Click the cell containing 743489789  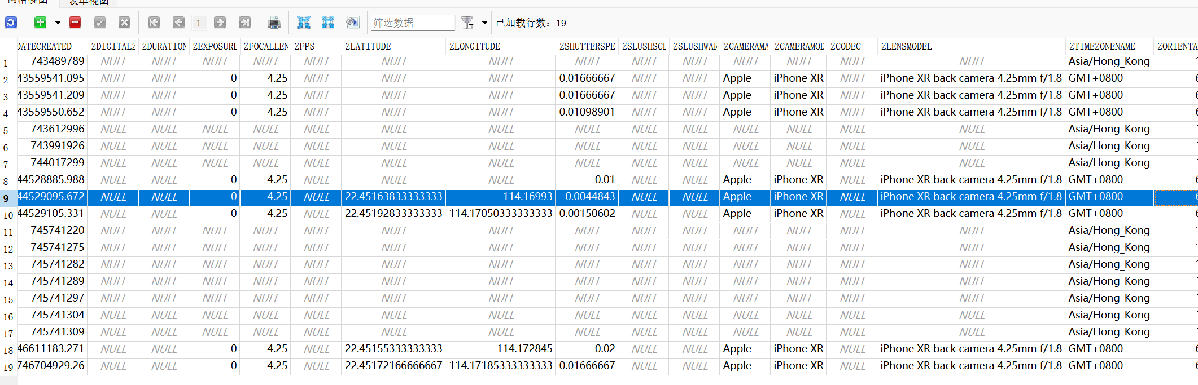click(52, 61)
